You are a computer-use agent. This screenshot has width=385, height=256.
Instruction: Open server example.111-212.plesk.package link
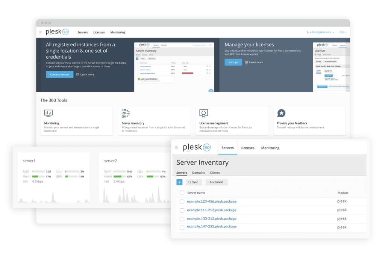pos(212,210)
